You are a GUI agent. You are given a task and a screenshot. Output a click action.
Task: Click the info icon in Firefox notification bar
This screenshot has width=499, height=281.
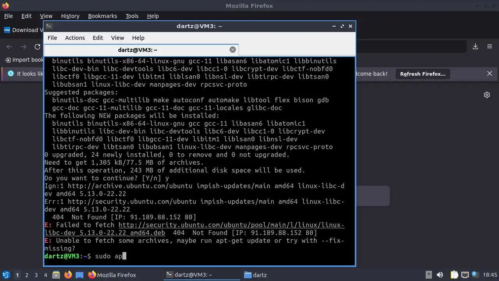pos(11,73)
